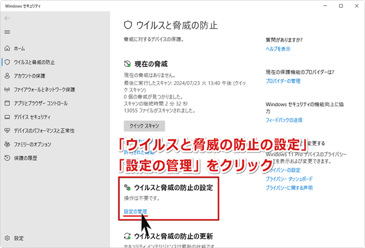Select ウイルスと脅威の防止 in sidebar
The width and height of the screenshot is (365, 248).
point(34,62)
